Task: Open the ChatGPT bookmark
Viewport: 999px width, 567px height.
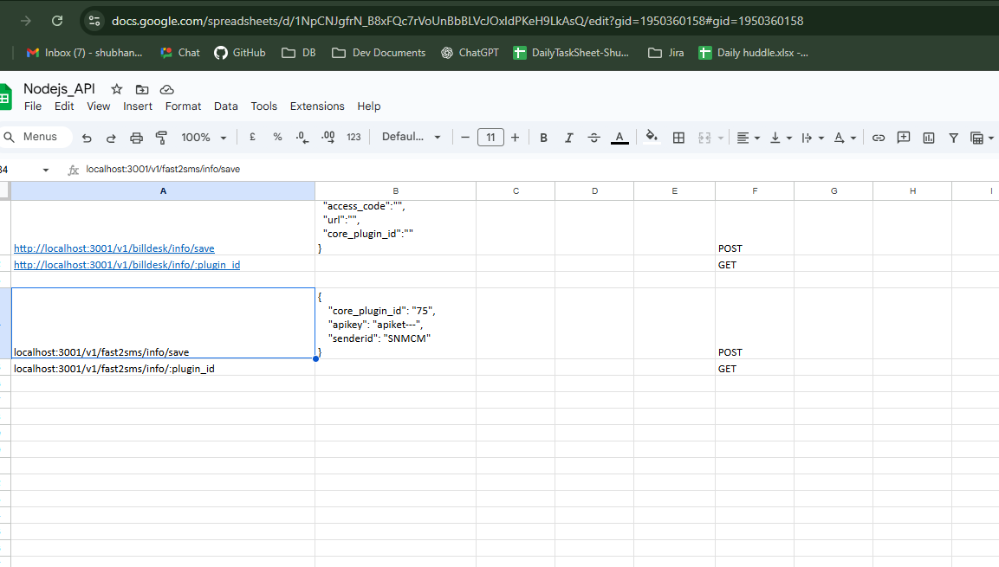Action: point(470,53)
